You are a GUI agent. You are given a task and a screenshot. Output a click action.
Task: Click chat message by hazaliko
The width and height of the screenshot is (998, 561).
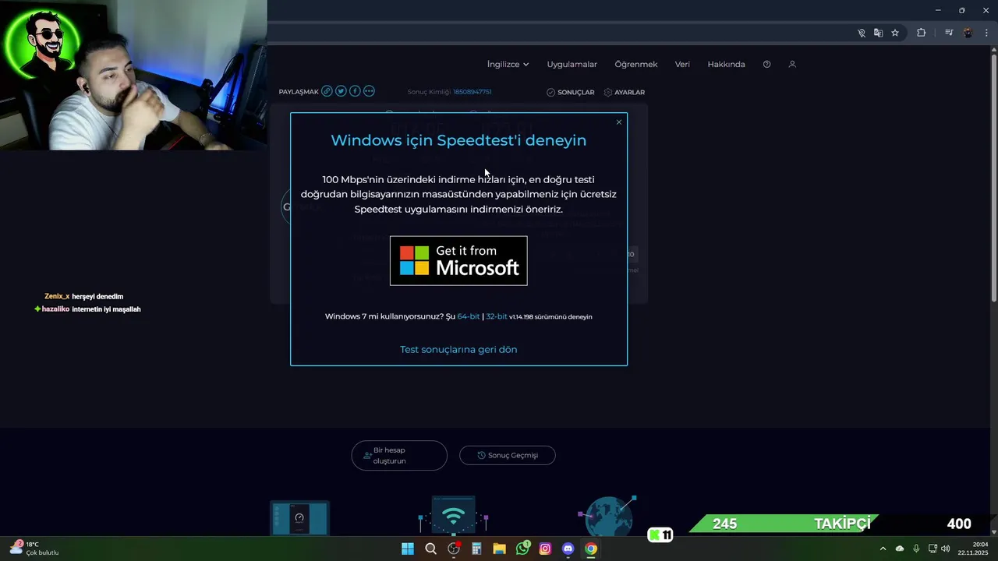87,309
